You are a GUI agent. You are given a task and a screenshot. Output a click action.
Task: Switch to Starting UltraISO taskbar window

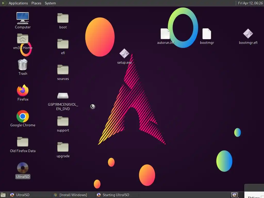pos(117,195)
